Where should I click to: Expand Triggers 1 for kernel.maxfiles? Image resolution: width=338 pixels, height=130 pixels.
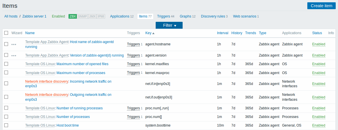133,64
